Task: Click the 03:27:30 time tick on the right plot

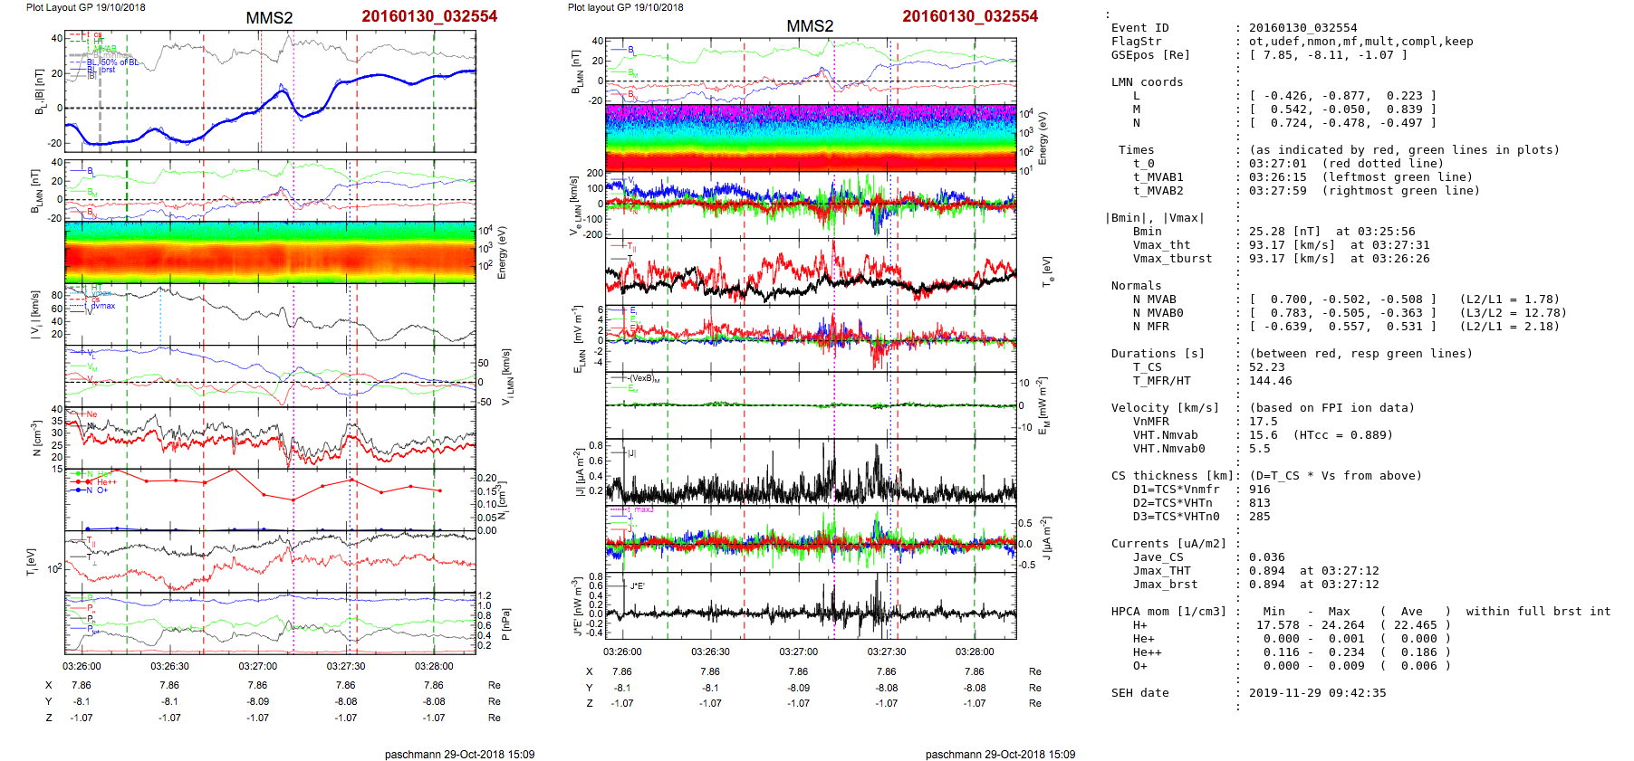Action: [x=886, y=652]
